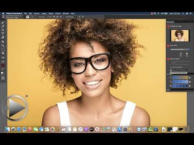Toggle the brush icon left of top layer
Viewport: 194px width, 145px height.
pos(171,77)
